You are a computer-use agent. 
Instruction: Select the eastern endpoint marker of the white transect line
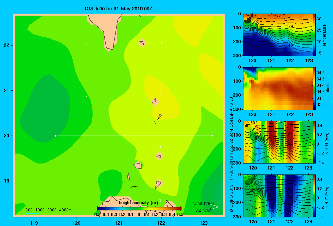tap(212, 136)
